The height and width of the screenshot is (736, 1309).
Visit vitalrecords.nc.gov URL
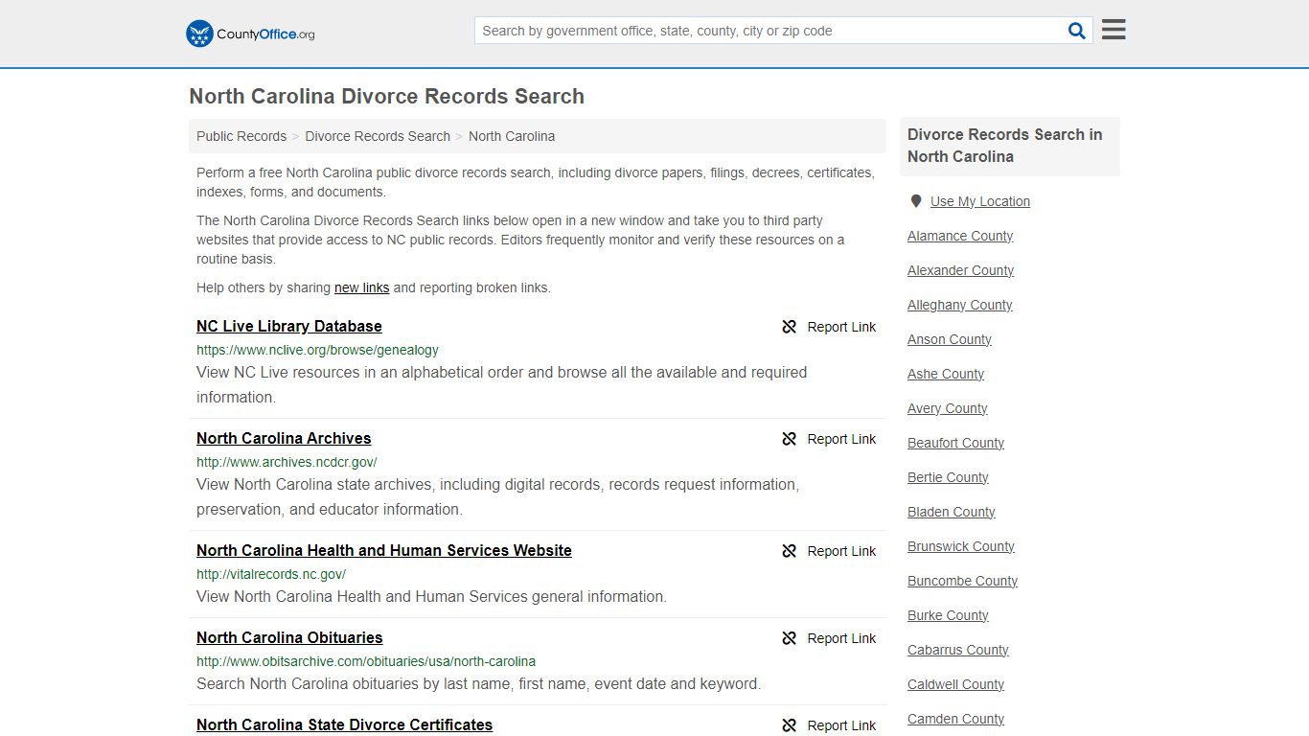tap(271, 574)
